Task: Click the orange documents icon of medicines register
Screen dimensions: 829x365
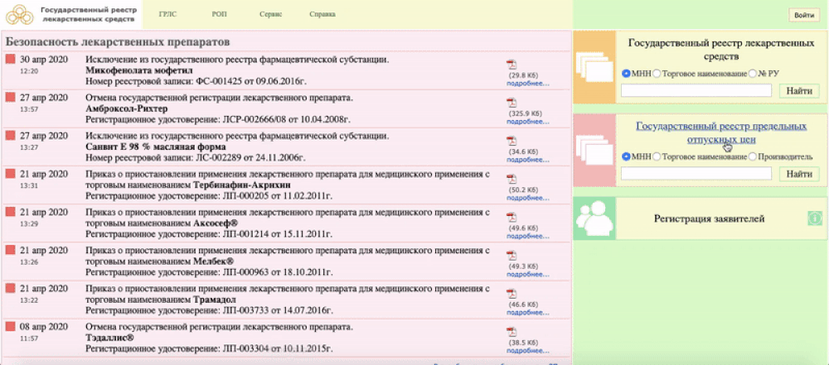Action: pyautogui.click(x=594, y=67)
